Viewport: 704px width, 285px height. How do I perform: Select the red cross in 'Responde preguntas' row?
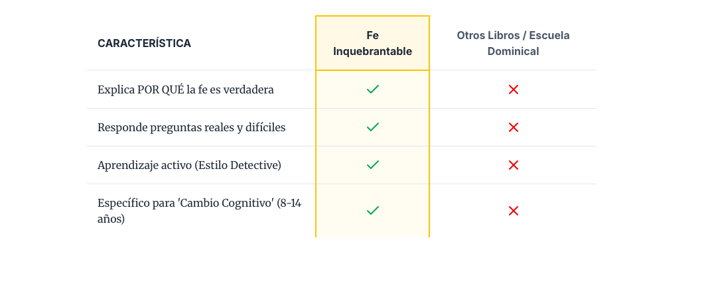coord(513,127)
